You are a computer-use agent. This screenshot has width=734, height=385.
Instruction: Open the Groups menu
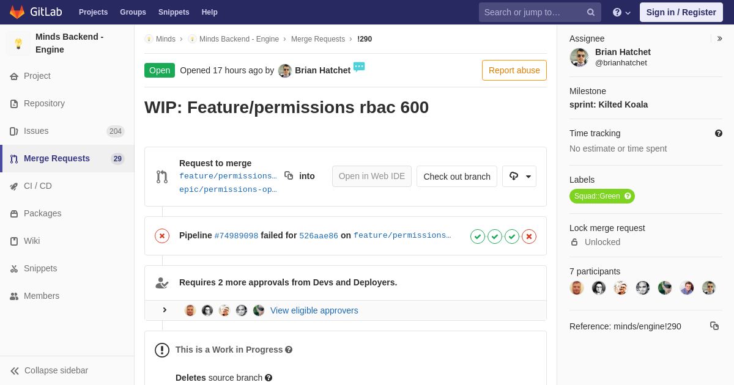(x=133, y=12)
